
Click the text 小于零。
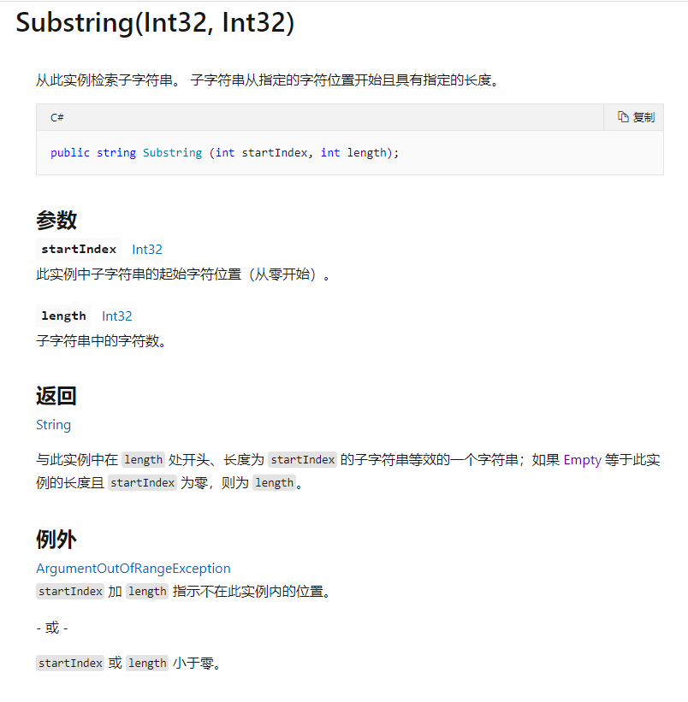pyautogui.click(x=197, y=663)
